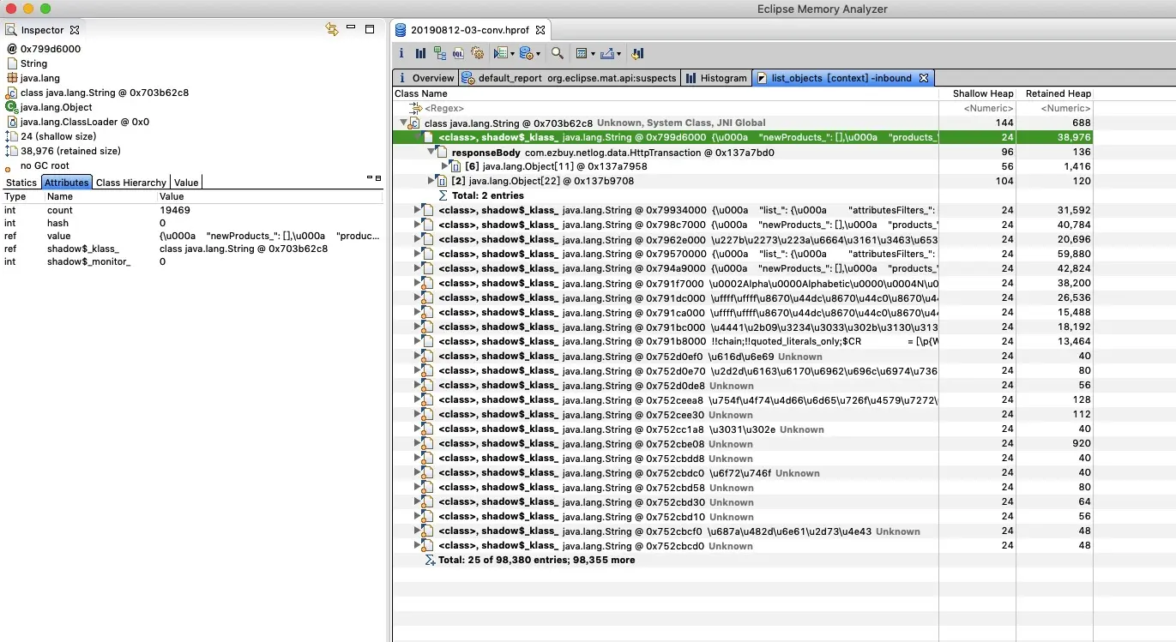Open the OQL query editor icon
Image resolution: width=1176 pixels, height=642 pixels.
tap(459, 53)
